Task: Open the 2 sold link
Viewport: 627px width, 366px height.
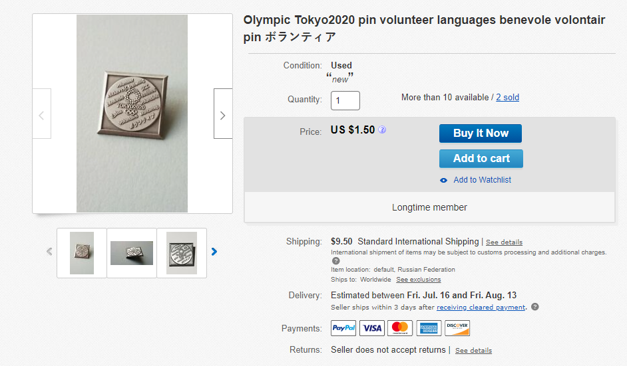Action: coord(507,98)
